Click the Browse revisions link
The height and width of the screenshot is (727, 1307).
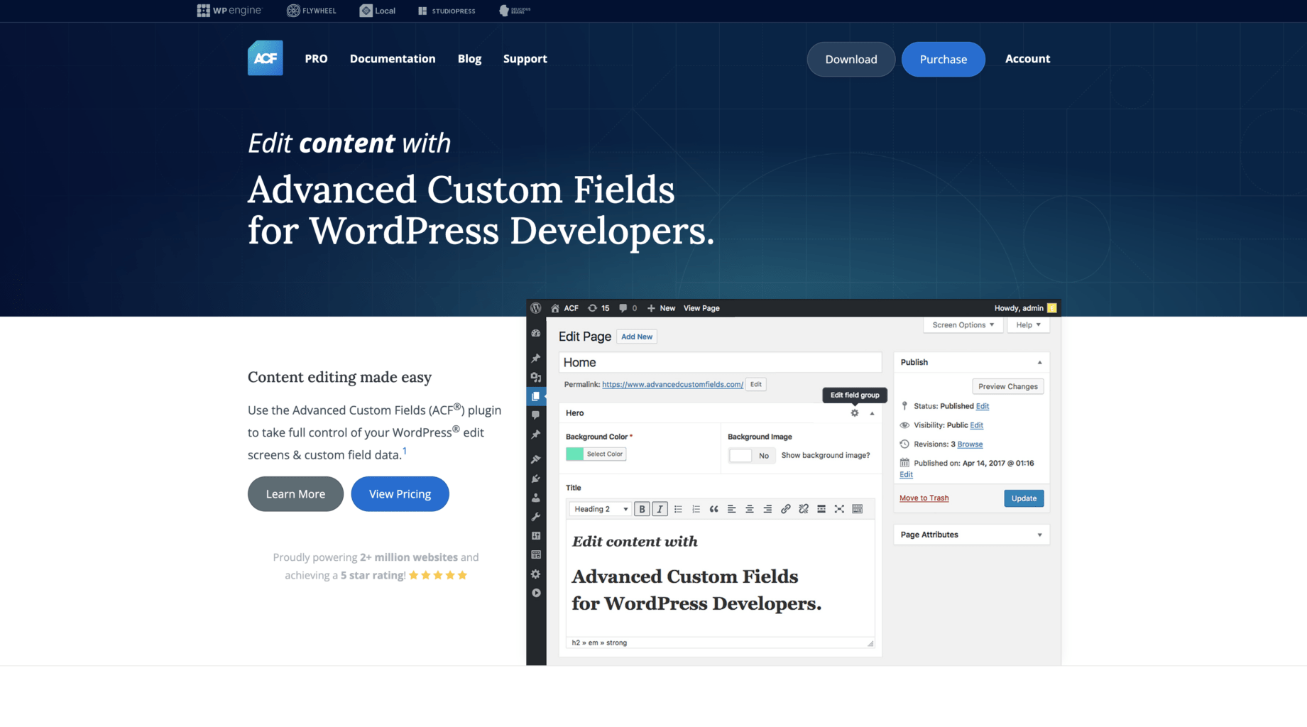(970, 444)
